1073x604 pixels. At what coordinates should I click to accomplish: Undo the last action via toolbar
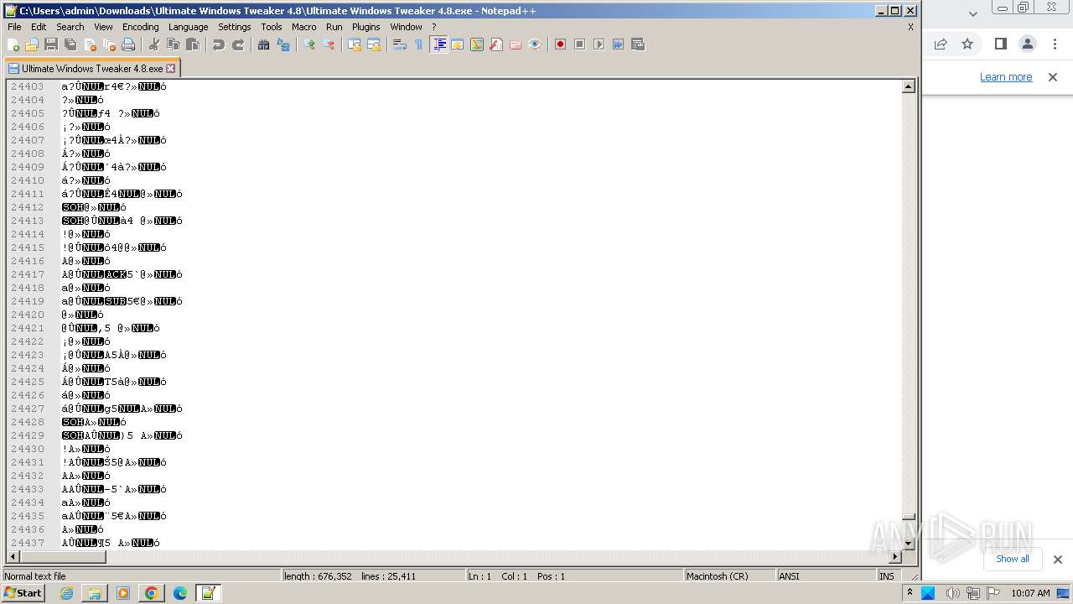(219, 44)
